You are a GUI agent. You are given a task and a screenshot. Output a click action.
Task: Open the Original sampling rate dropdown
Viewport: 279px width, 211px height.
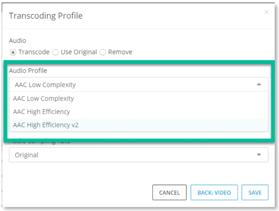point(139,155)
